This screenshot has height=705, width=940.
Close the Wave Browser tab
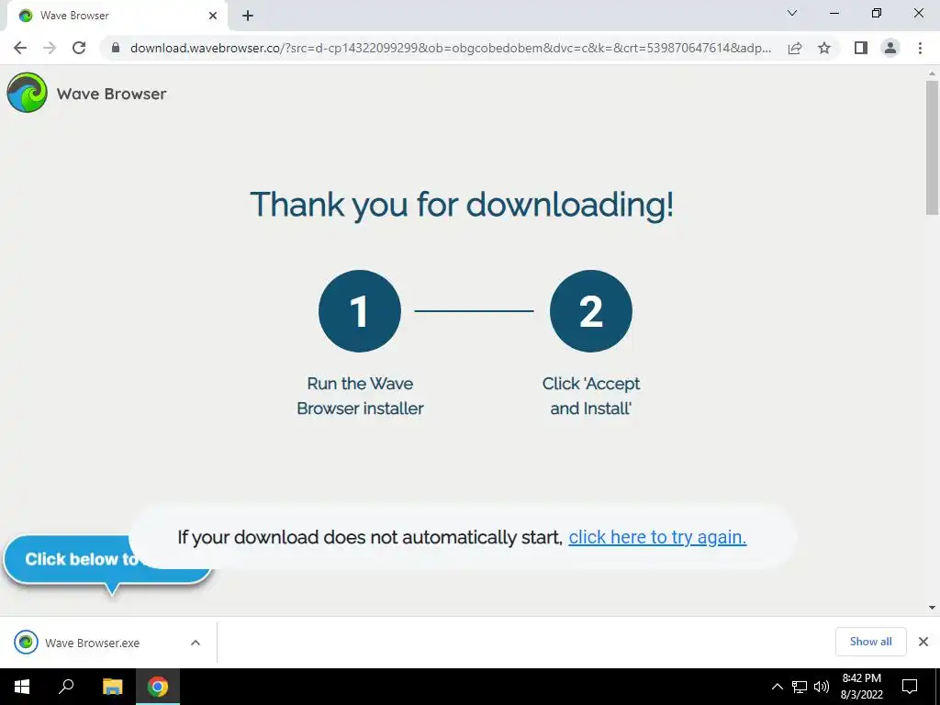[213, 16]
